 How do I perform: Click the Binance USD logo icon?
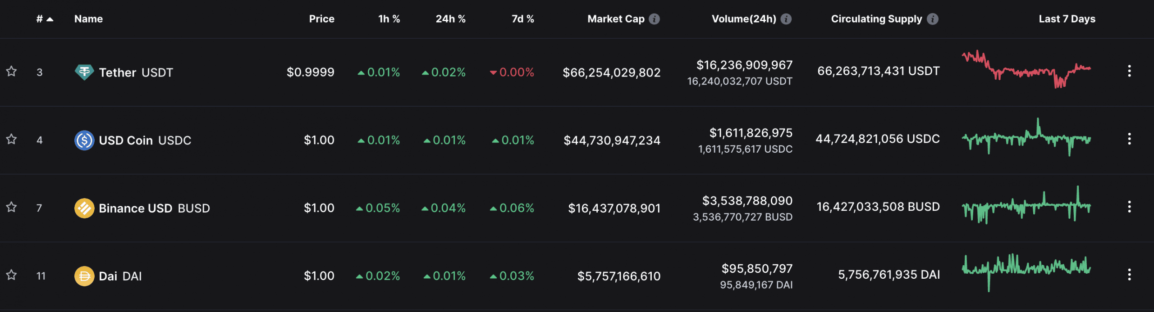pos(84,208)
